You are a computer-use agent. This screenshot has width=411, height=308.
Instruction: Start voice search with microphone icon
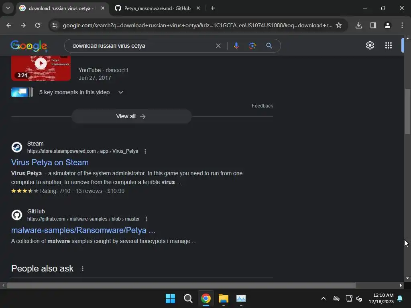[236, 46]
